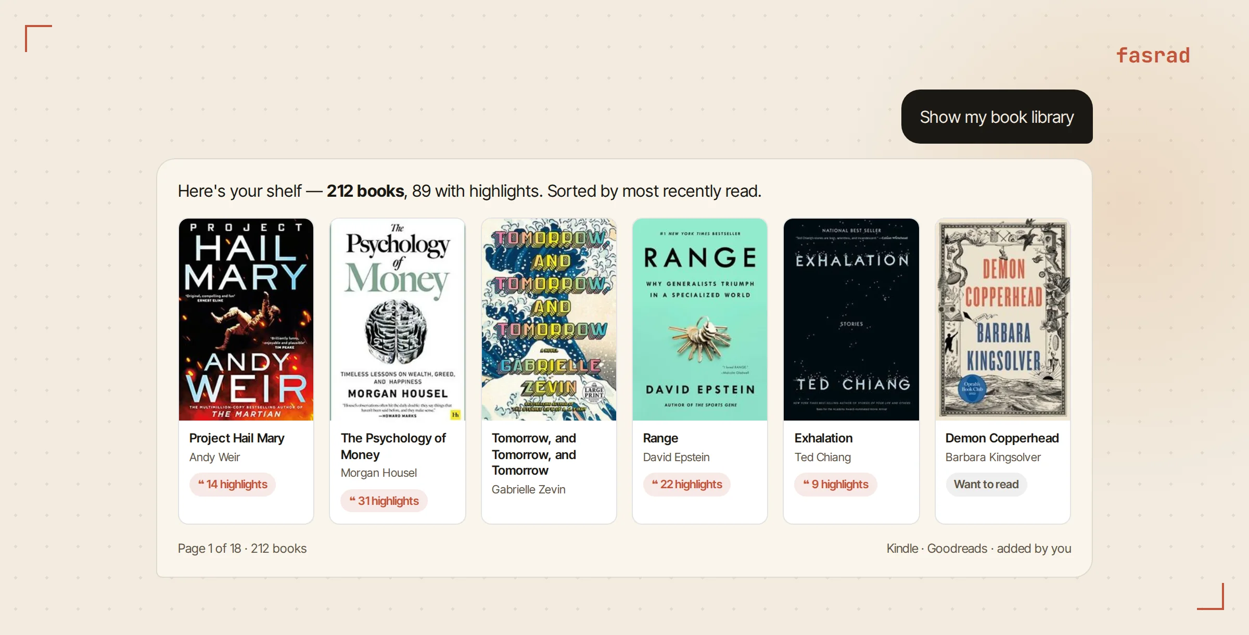The height and width of the screenshot is (635, 1249).
Task: Click the Demon Copperhead title text
Action: (x=1002, y=438)
